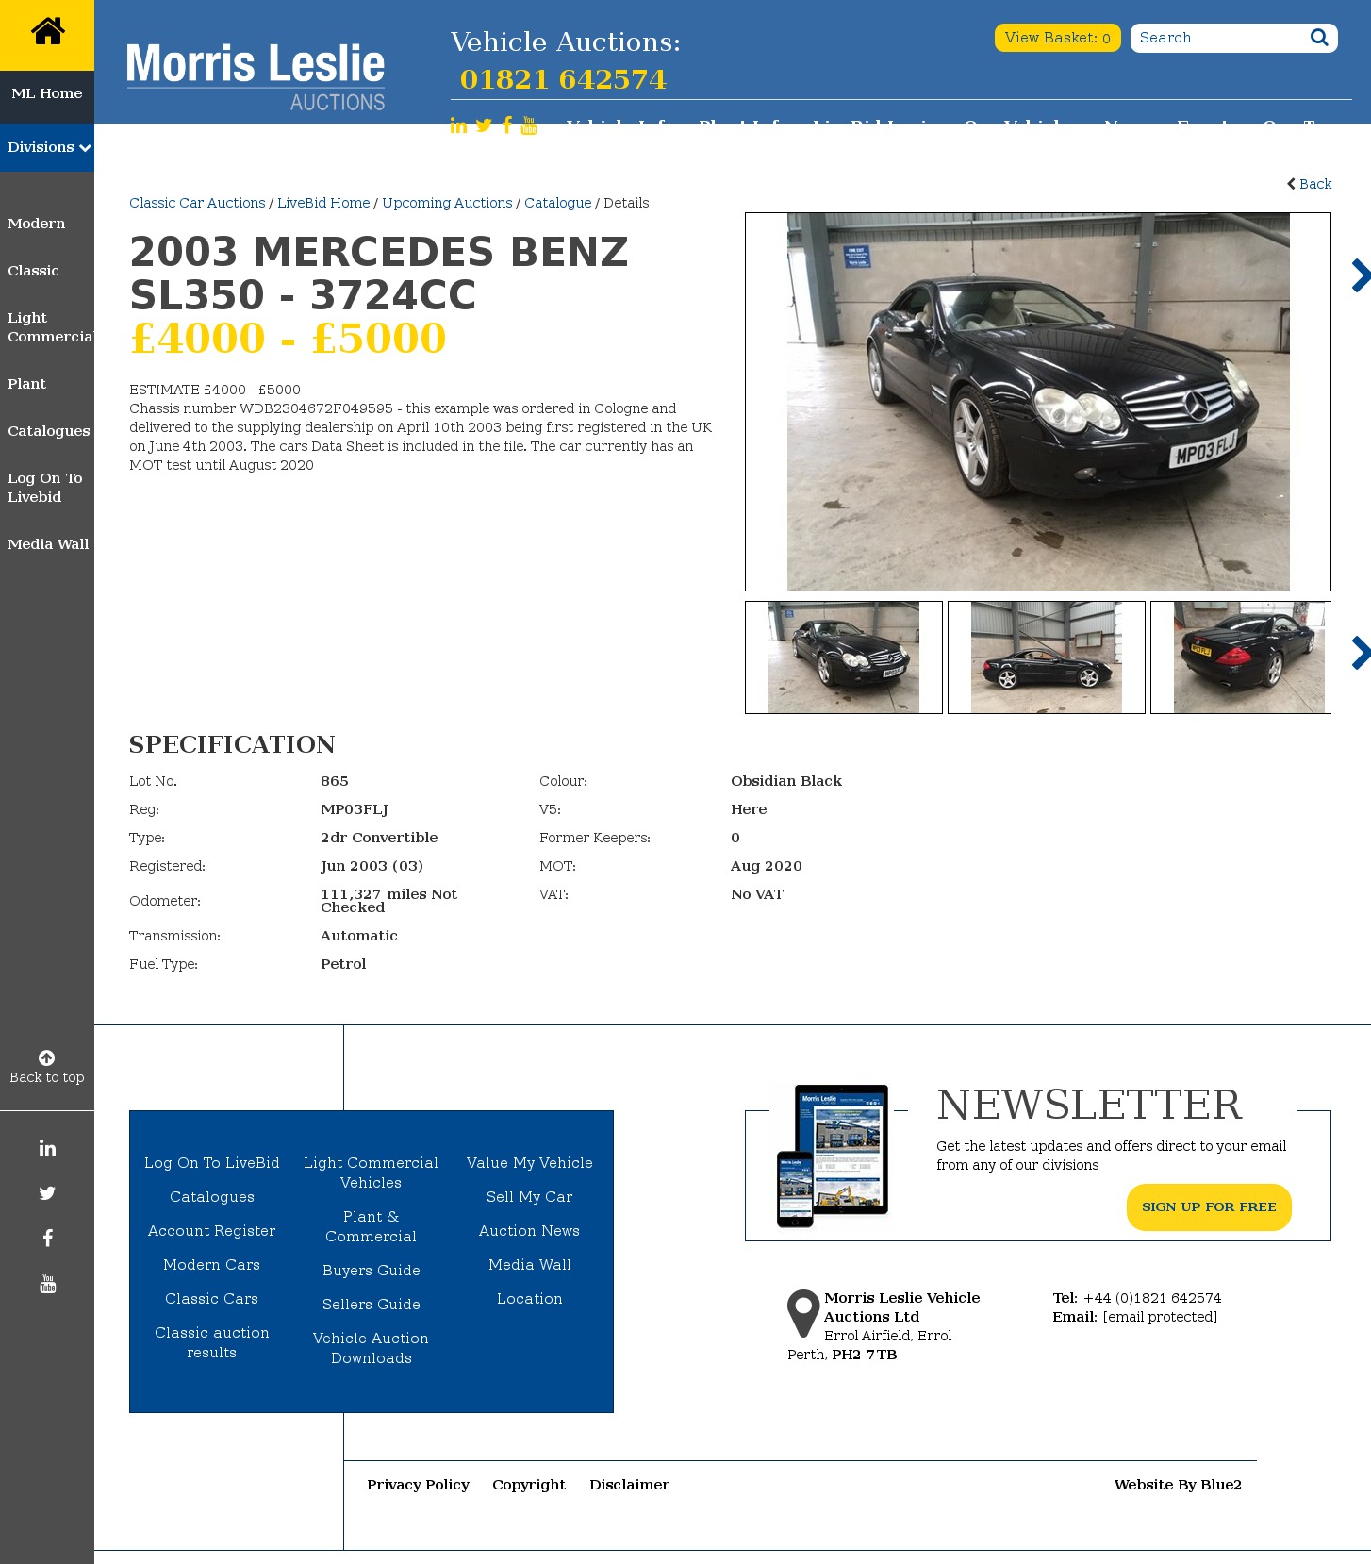Image resolution: width=1371 pixels, height=1564 pixels.
Task: Open Value My Vehicle link
Action: click(530, 1163)
